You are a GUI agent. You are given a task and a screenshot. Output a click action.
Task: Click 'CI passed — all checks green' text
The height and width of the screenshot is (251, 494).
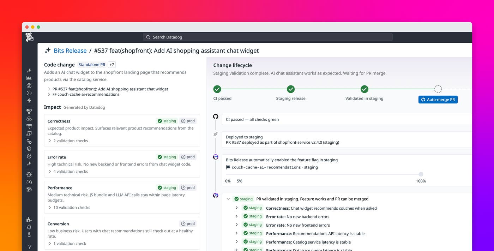pyautogui.click(x=252, y=119)
